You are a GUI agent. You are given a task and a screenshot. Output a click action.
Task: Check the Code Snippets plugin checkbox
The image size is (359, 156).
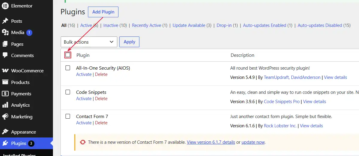point(68,92)
